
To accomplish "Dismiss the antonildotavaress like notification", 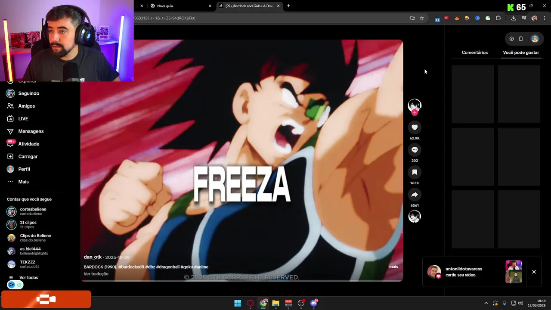I will click(x=534, y=272).
